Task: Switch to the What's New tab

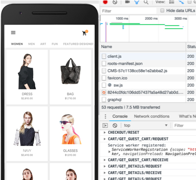Action: [187, 116]
